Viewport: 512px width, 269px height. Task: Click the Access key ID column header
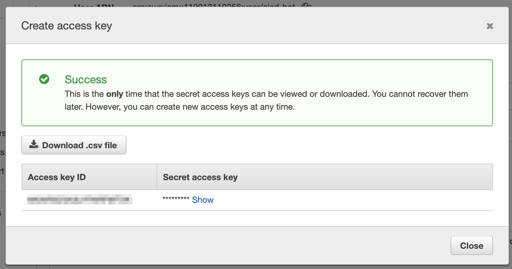point(57,177)
